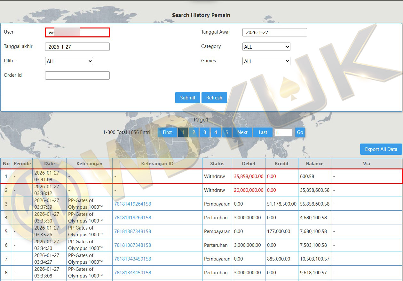Click Export All Data button

pyautogui.click(x=381, y=149)
